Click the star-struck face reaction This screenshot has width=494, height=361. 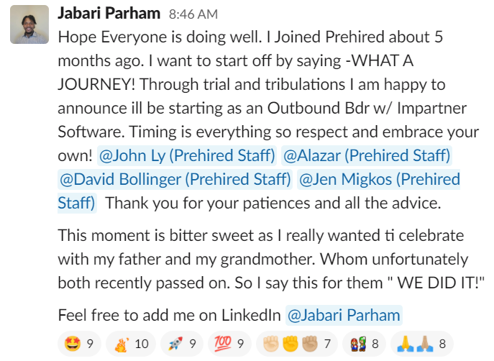(x=79, y=344)
